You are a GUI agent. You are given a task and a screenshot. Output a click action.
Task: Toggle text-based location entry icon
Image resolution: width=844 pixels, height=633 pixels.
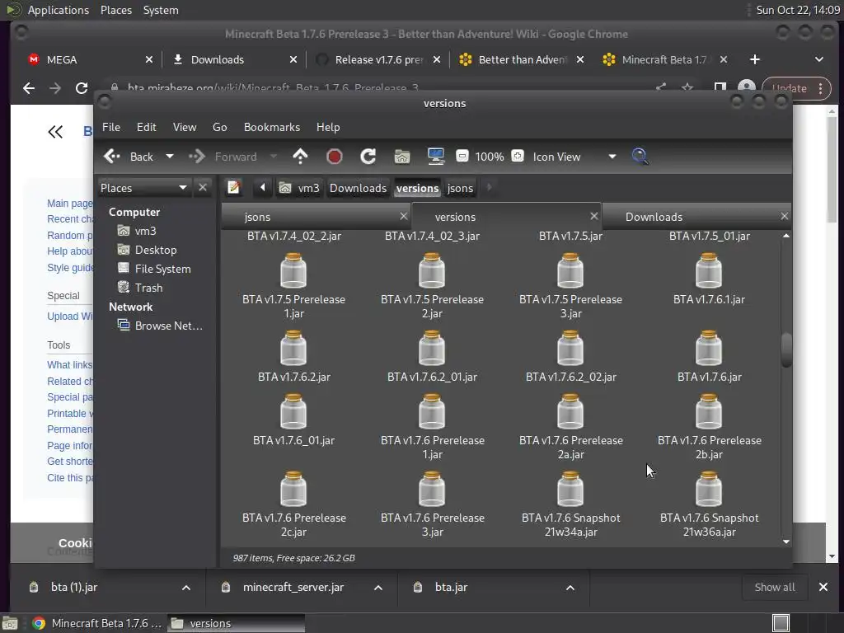point(233,187)
